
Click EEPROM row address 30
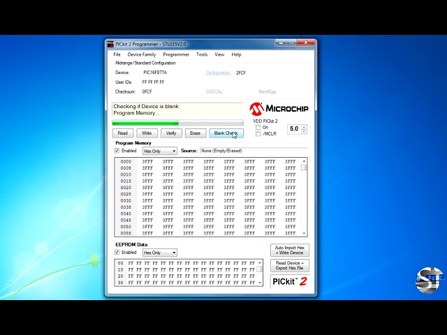point(121,283)
